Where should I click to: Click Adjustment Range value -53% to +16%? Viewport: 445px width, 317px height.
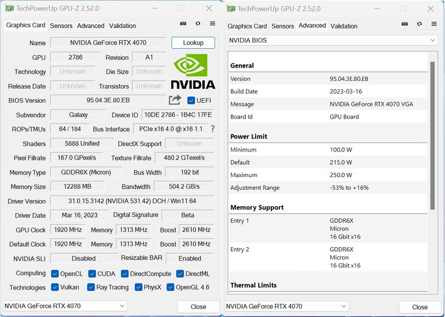point(349,187)
